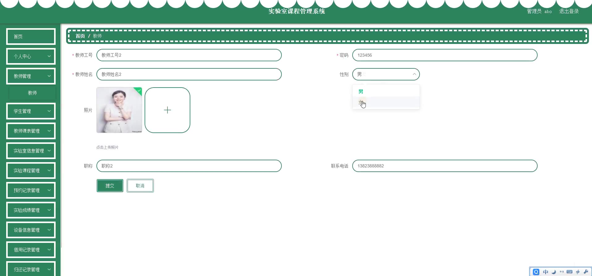Expand 学生管理 sidebar menu

pyautogui.click(x=31, y=111)
